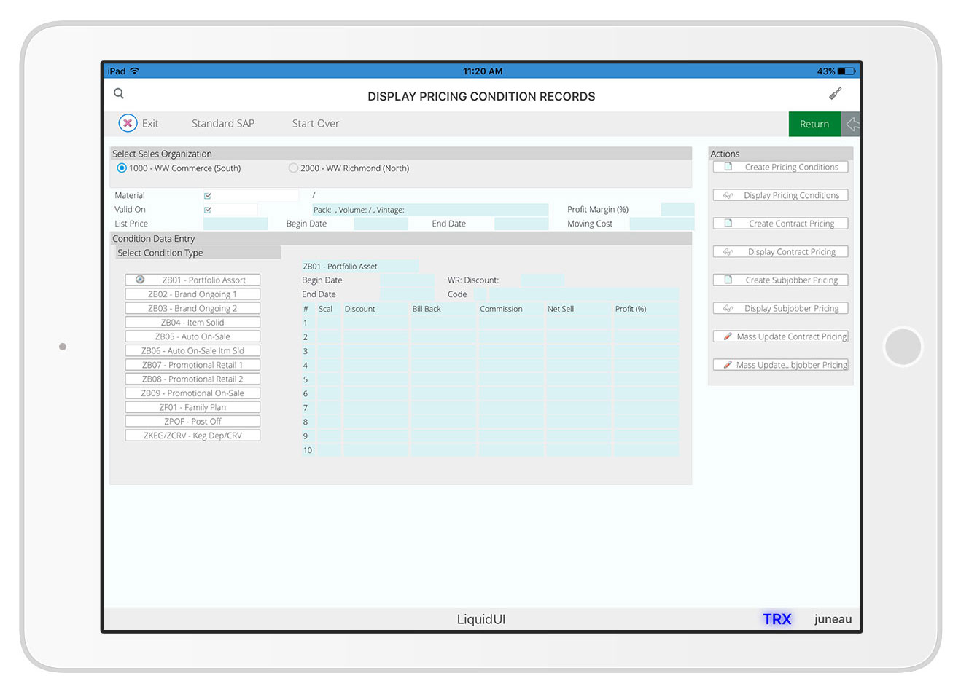Viewport: 969px width, 689px height.
Task: Toggle the Valid On checkbox
Action: tap(208, 210)
